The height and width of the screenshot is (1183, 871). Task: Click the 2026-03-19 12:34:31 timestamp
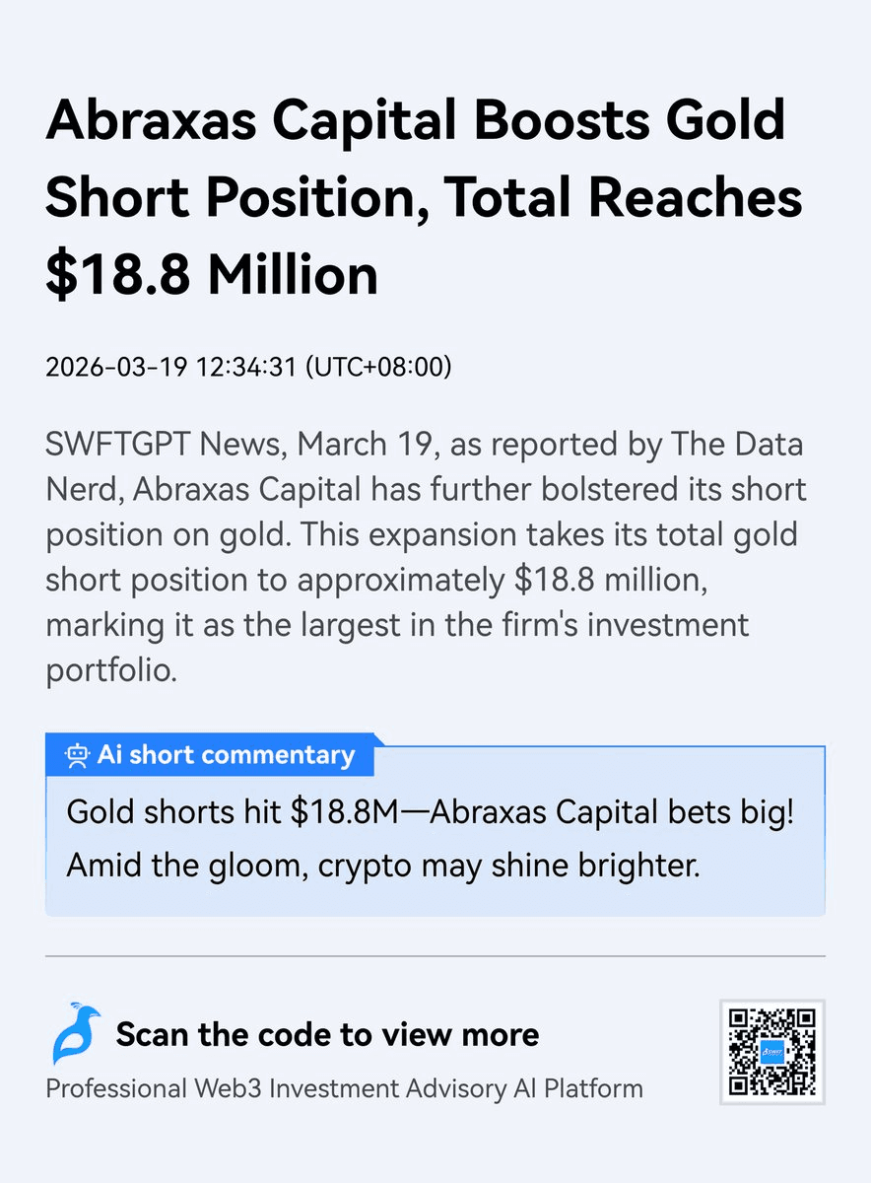[171, 368]
